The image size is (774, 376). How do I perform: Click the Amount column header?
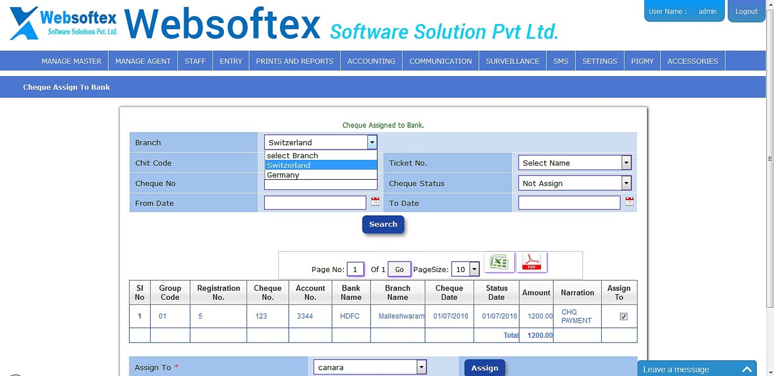coord(536,292)
